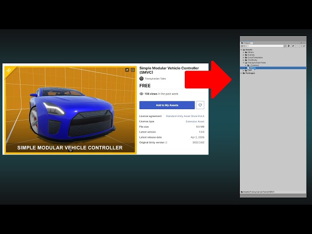Image resolution: width=312 pixels, height=234 pixels.
Task: Click the Project panel search field
Action: 265,46
